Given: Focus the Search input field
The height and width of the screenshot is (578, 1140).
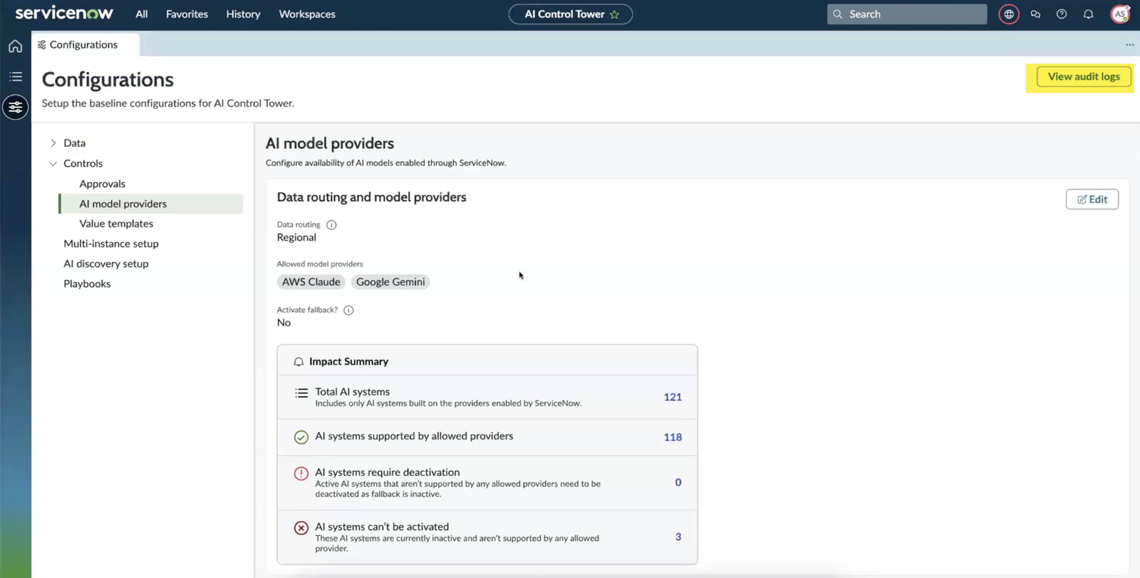Looking at the screenshot, I should pyautogui.click(x=907, y=14).
